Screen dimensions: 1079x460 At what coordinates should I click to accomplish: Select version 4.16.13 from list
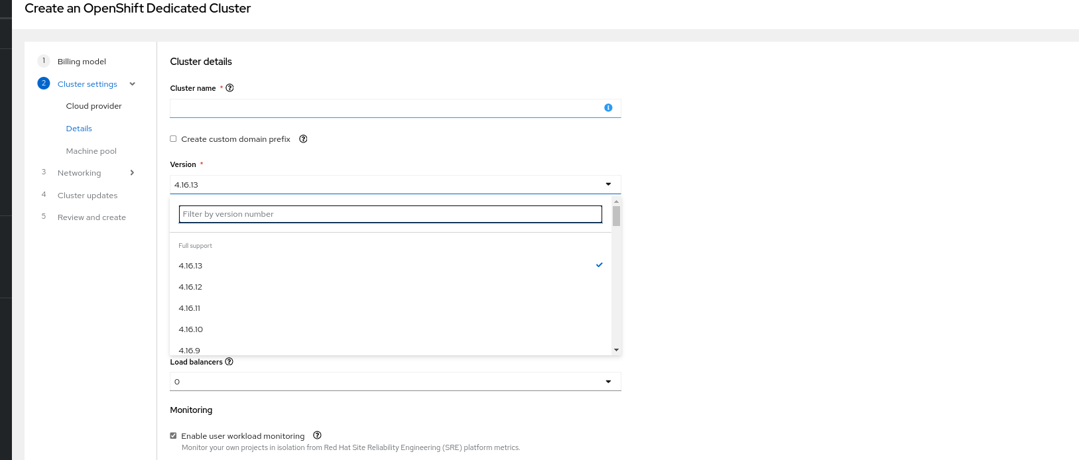click(x=391, y=266)
